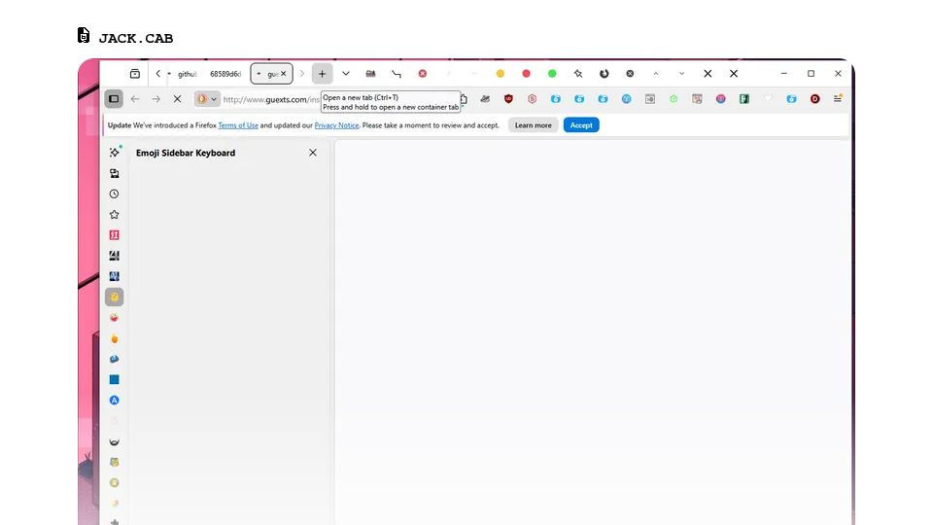Select the highlighted emoji keyboard sidebar icon

coord(115,297)
